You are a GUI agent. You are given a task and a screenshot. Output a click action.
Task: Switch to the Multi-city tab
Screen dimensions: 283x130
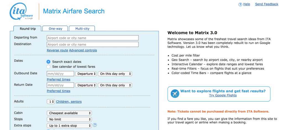pyautogui.click(x=82, y=29)
